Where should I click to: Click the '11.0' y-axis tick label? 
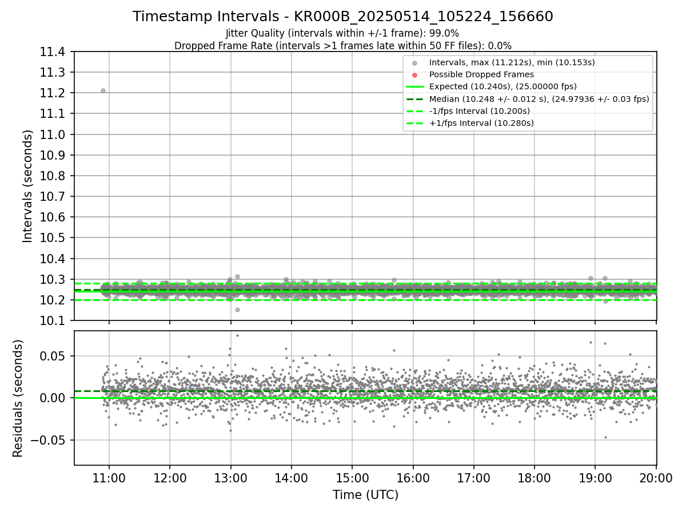(x=53, y=134)
